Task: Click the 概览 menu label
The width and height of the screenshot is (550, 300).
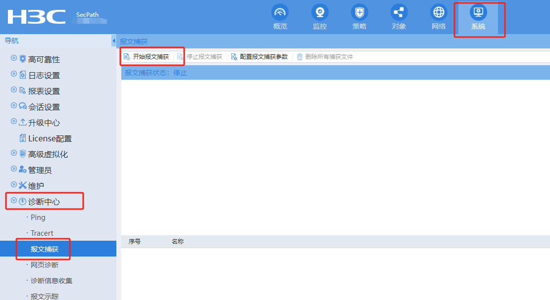Action: (x=280, y=26)
